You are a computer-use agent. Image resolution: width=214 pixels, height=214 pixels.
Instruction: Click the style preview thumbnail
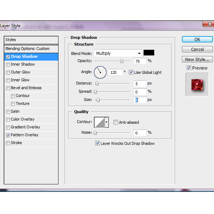pyautogui.click(x=197, y=85)
